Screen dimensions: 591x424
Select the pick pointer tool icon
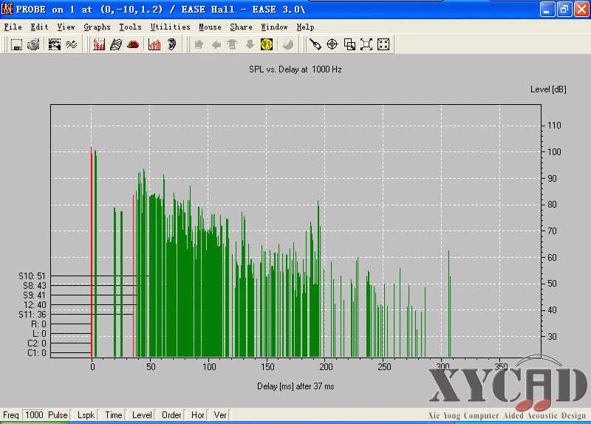pyautogui.click(x=315, y=44)
